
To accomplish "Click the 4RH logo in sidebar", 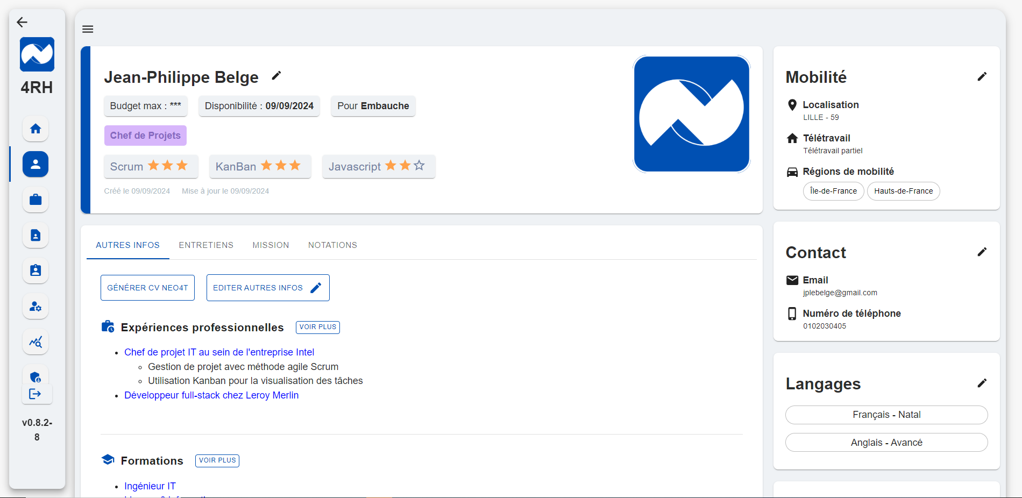I will click(x=37, y=54).
